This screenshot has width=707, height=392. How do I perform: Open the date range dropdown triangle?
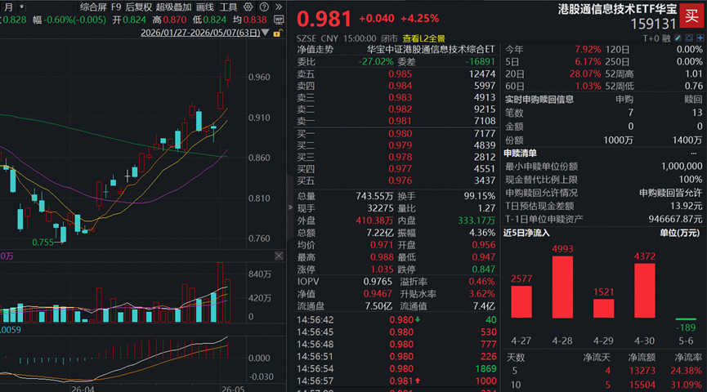266,33
